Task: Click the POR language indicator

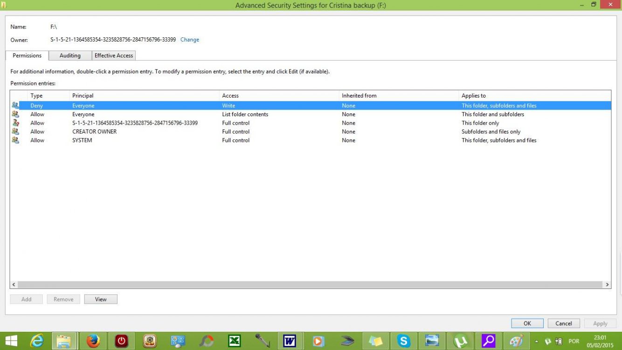Action: [x=574, y=342]
